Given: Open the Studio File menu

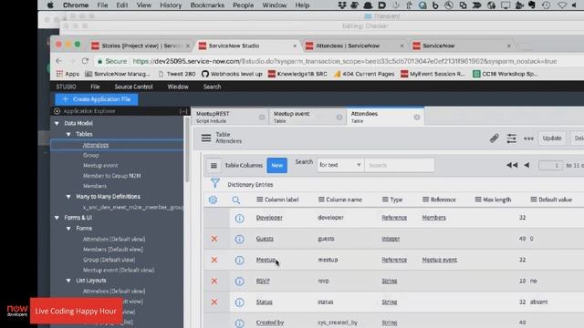Looking at the screenshot, I should coord(95,87).
